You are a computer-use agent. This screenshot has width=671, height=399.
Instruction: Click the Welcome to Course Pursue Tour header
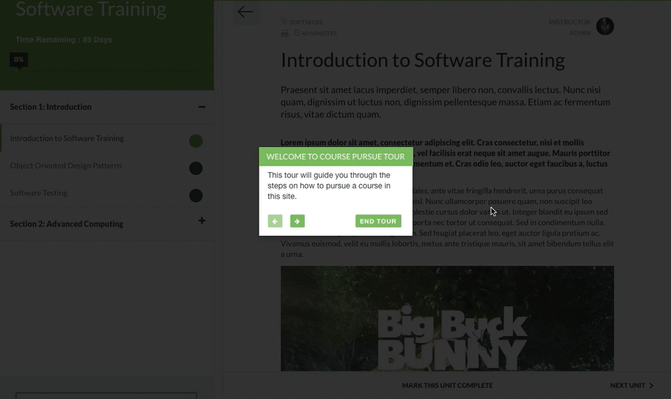pyautogui.click(x=336, y=157)
